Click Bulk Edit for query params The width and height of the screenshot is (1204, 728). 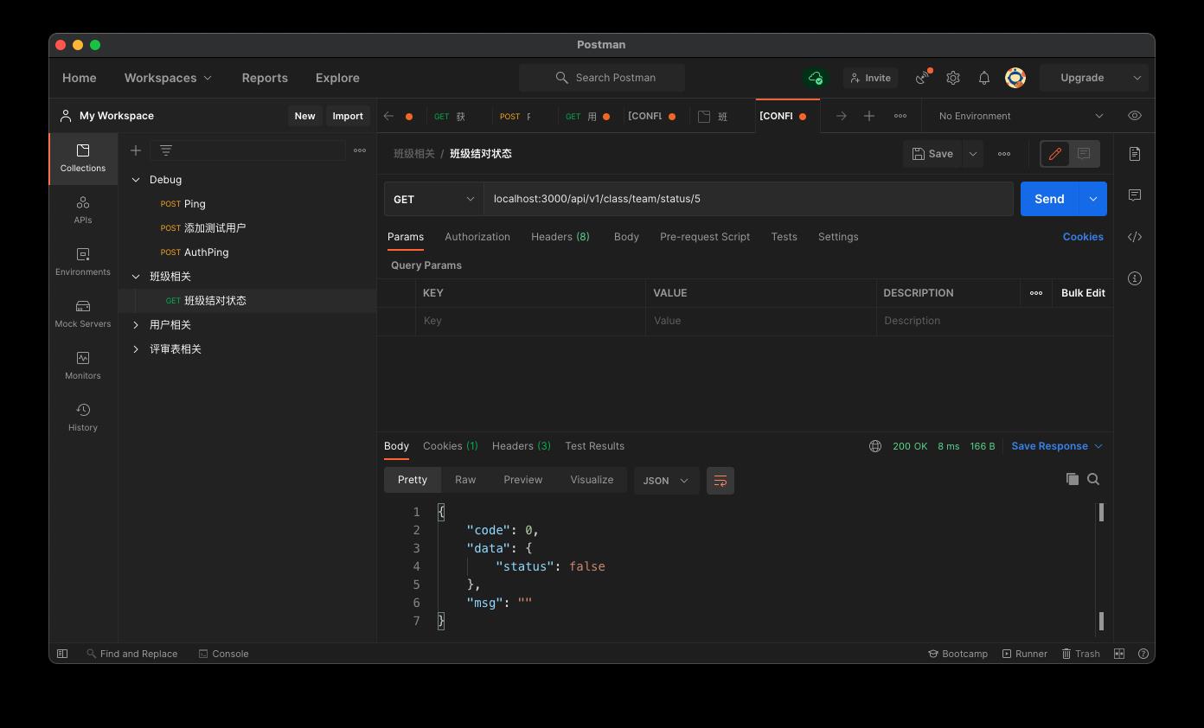coord(1083,293)
